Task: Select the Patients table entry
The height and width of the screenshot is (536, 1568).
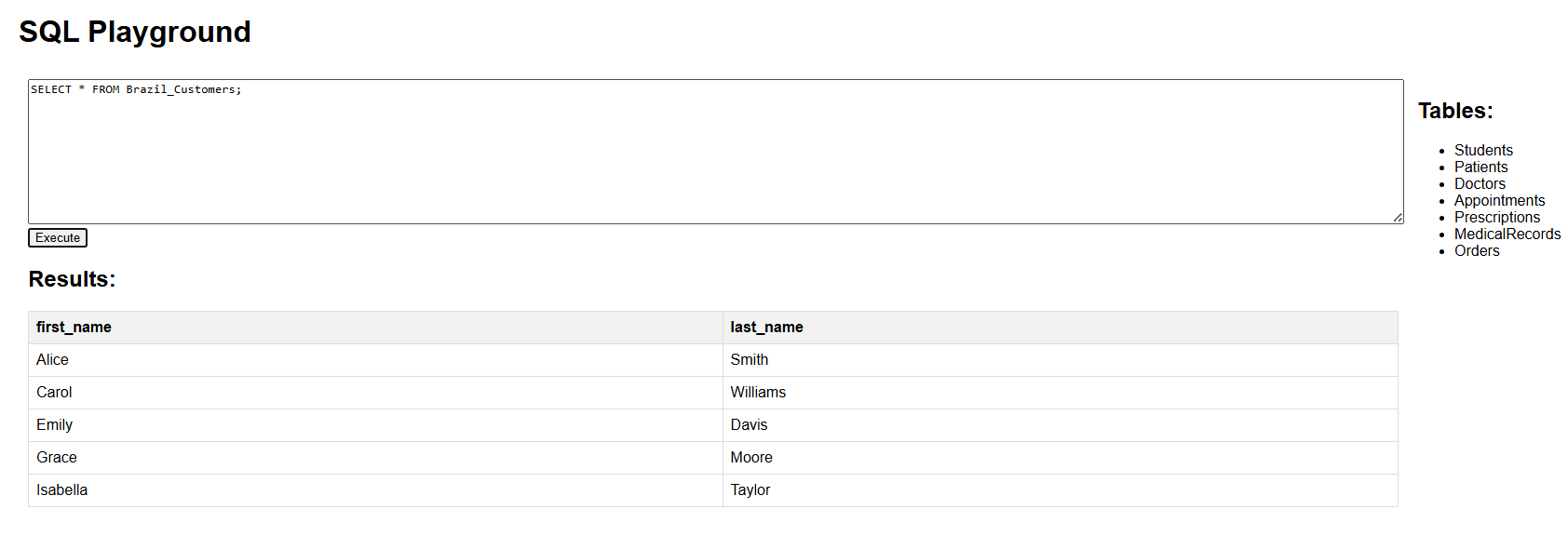Action: [1480, 167]
